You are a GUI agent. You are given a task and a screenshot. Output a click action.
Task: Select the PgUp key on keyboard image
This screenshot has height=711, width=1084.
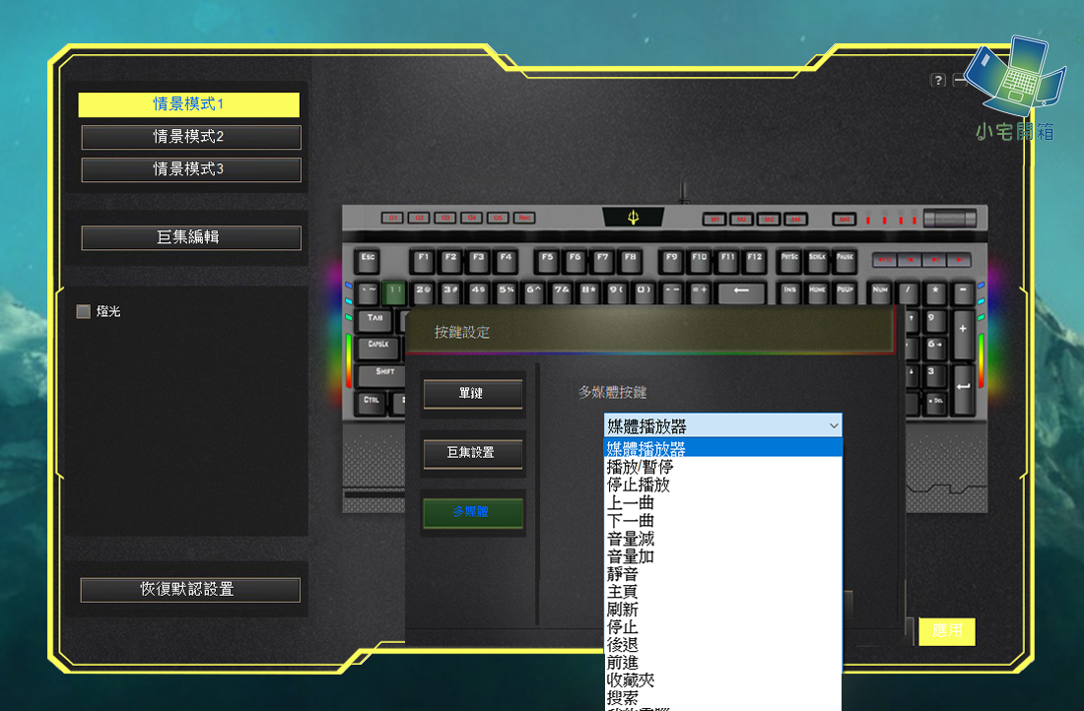(845, 293)
